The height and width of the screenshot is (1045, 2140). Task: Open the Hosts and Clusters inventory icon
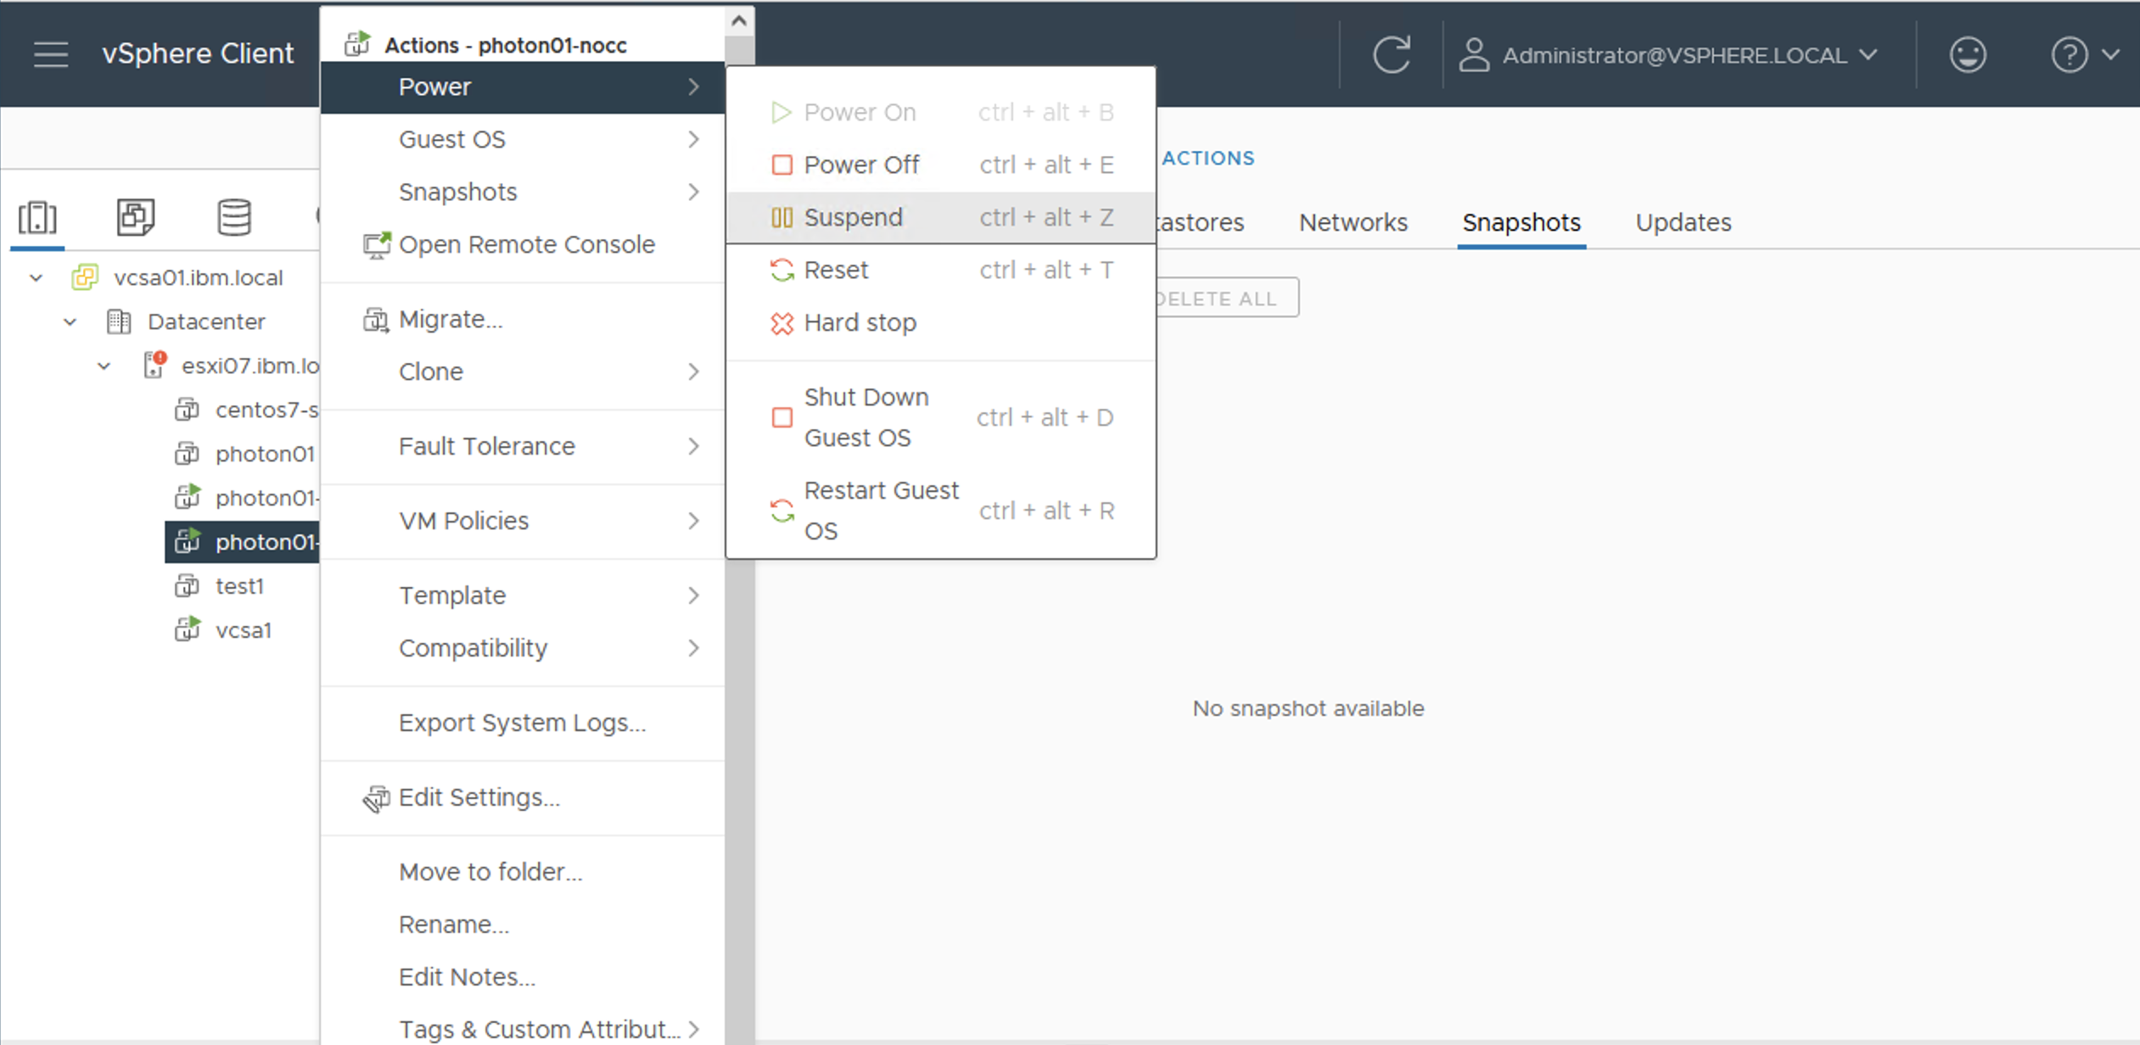36,217
